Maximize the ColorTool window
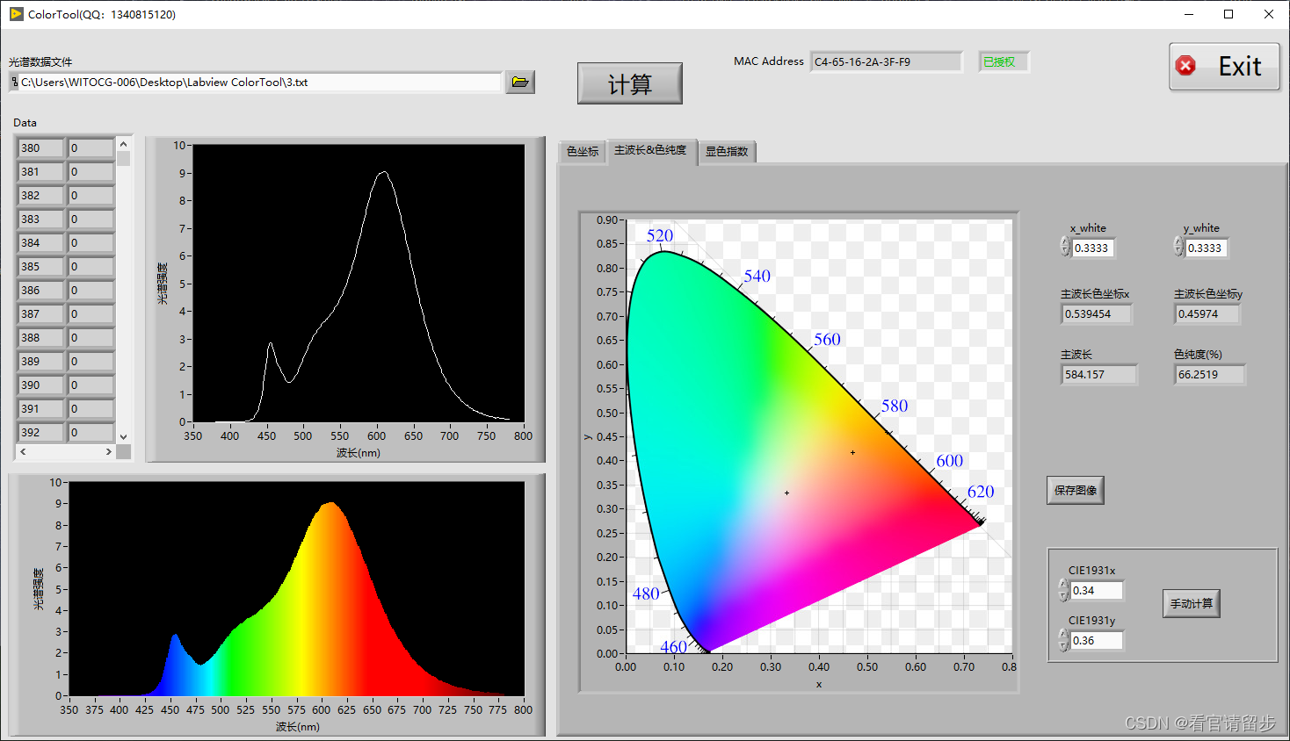The width and height of the screenshot is (1290, 741). pyautogui.click(x=1228, y=14)
